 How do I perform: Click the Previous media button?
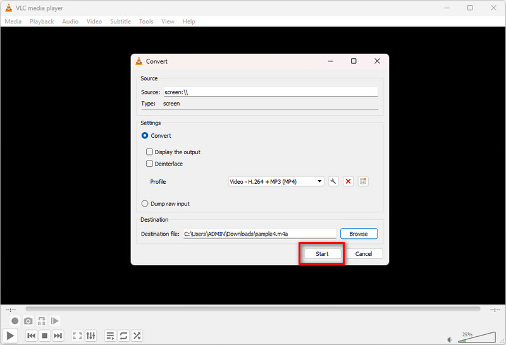tap(31, 336)
